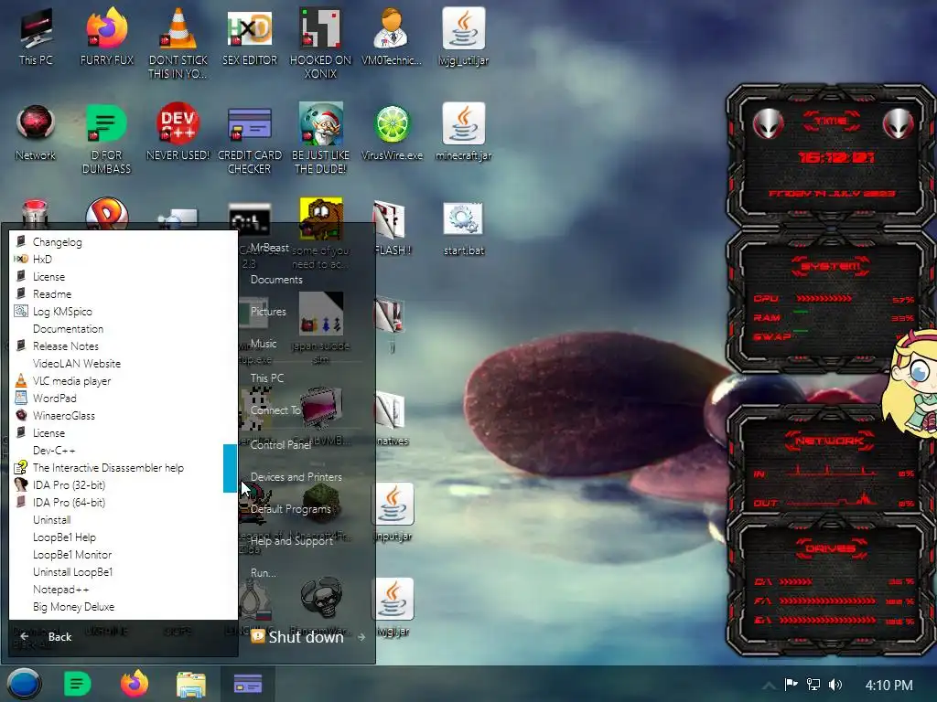
Task: Open Log KMSpico entry
Action: point(124,311)
